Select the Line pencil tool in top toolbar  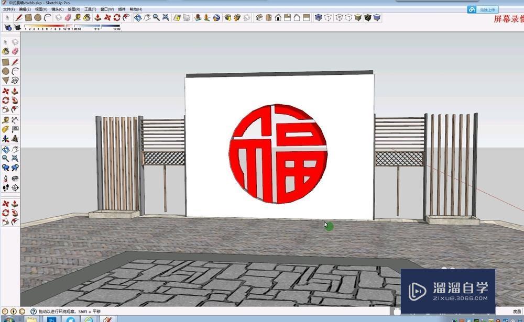[x=19, y=17]
